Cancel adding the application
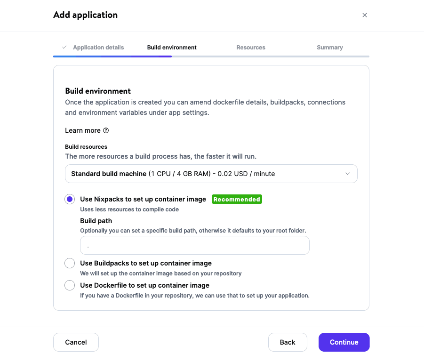Viewport: 424px width, 354px height. click(76, 342)
